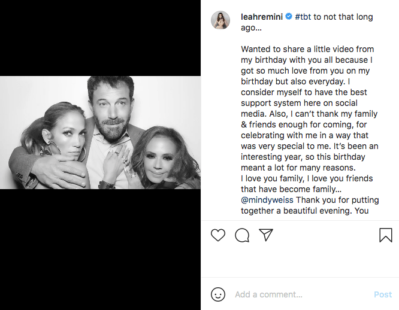Click the black bar below the photo
The width and height of the screenshot is (399, 310).
100,249
